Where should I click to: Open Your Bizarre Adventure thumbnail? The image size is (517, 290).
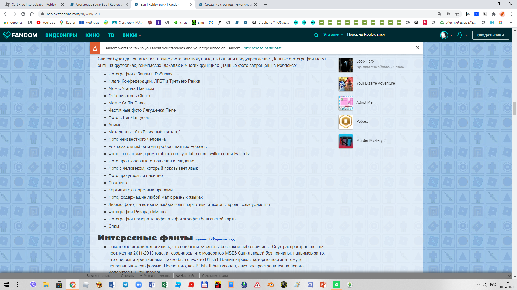(x=346, y=84)
